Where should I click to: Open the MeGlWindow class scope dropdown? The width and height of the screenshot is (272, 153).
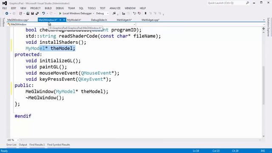point(134,25)
